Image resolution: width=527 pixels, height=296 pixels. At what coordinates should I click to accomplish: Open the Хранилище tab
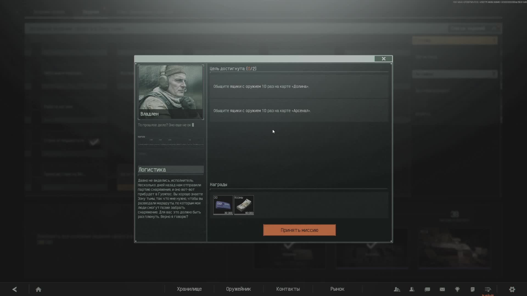(x=189, y=289)
